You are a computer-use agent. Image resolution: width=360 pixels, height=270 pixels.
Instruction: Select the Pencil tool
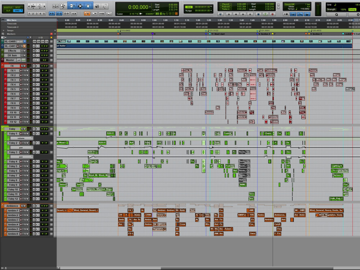(105, 6)
